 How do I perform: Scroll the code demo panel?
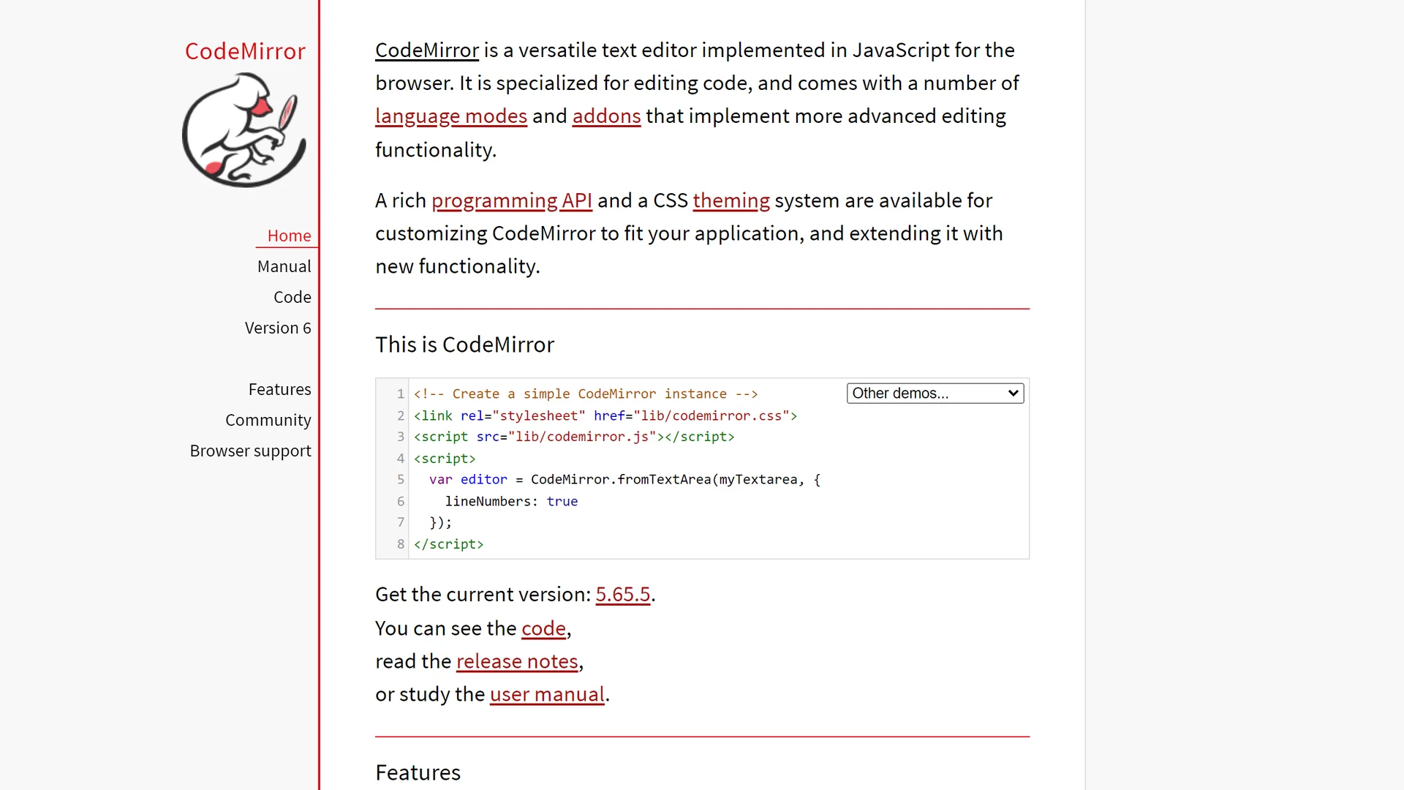point(702,468)
